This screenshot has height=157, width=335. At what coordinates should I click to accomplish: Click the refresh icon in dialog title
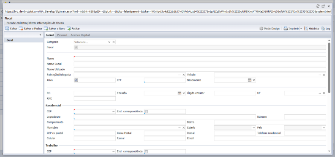318,6
